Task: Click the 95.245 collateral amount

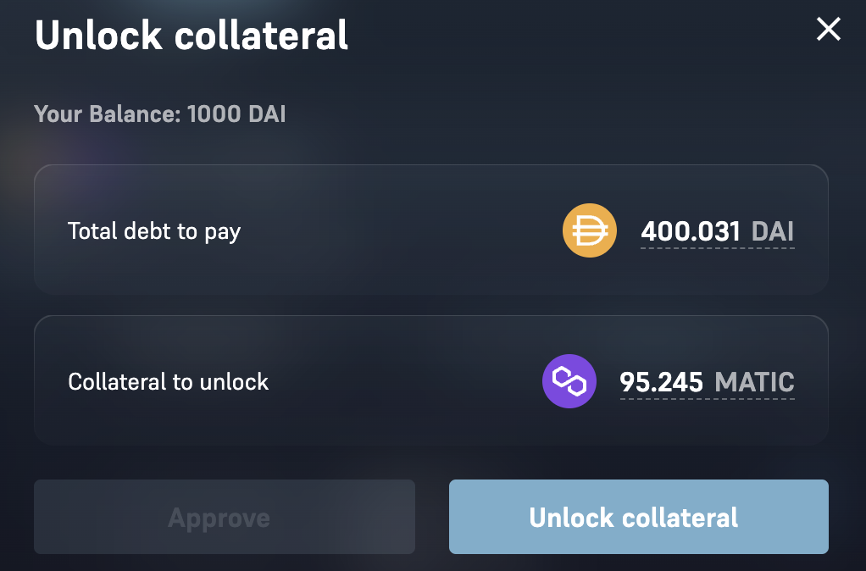Action: coord(661,381)
